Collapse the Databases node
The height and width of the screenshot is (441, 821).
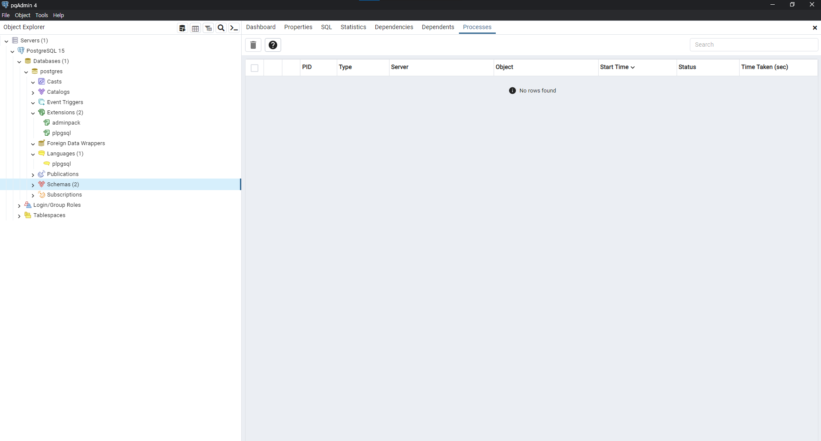pos(19,62)
